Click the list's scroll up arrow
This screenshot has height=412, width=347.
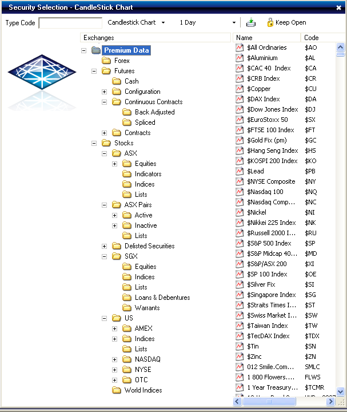[x=341, y=47]
